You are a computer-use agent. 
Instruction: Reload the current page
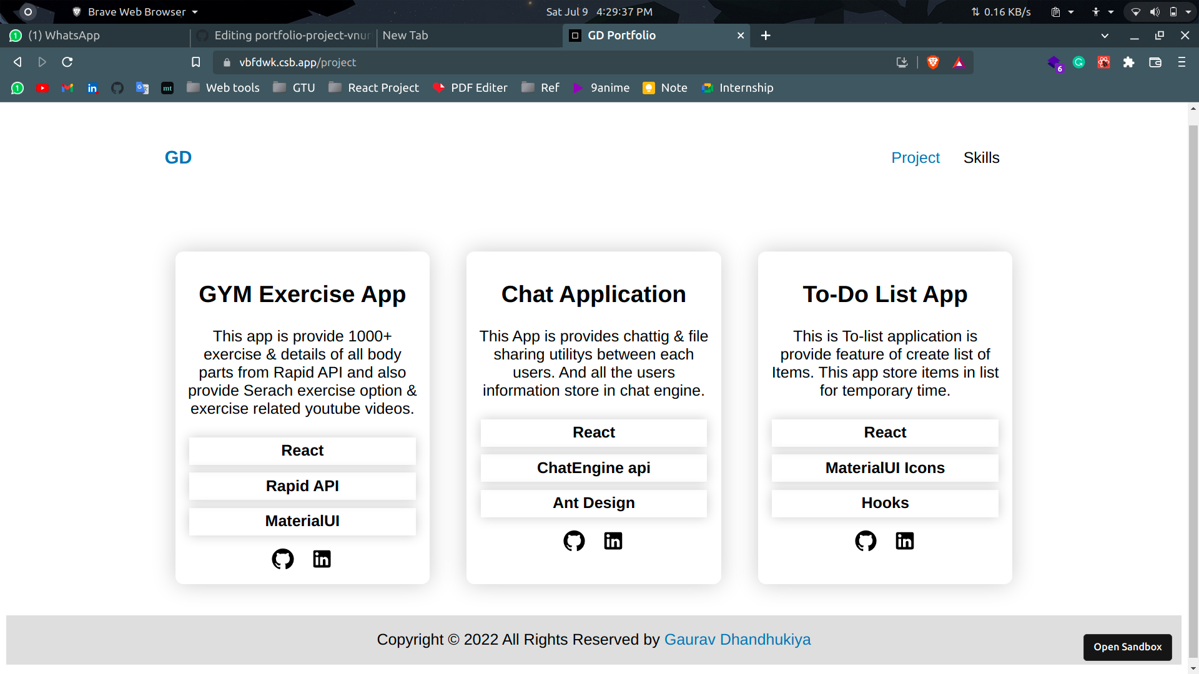[67, 62]
